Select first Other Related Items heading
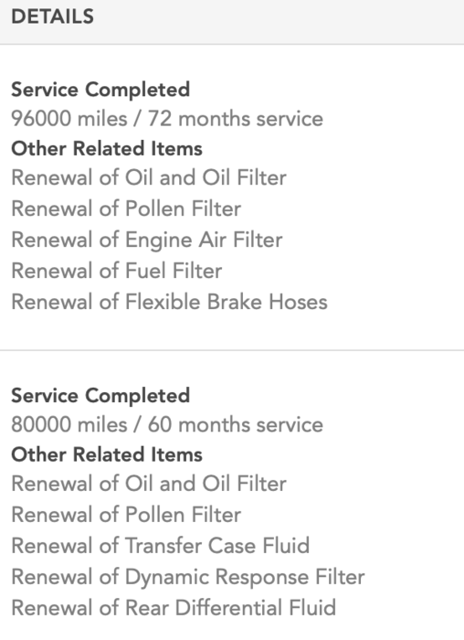The width and height of the screenshot is (464, 640). [x=107, y=148]
